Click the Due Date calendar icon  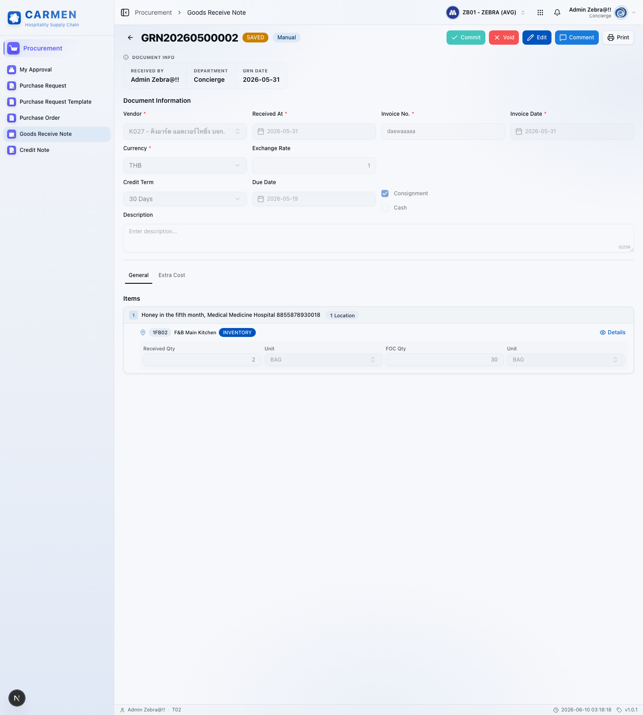point(261,199)
